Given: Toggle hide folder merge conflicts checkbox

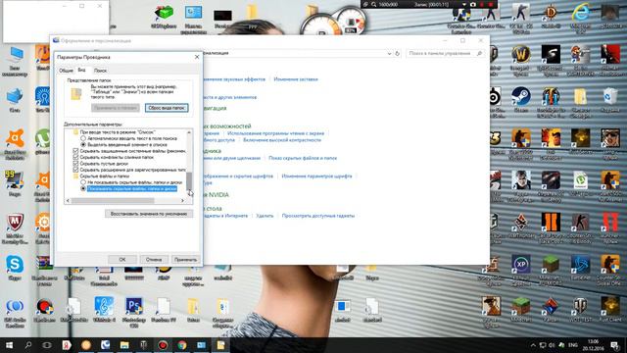Looking at the screenshot, I should [75, 157].
